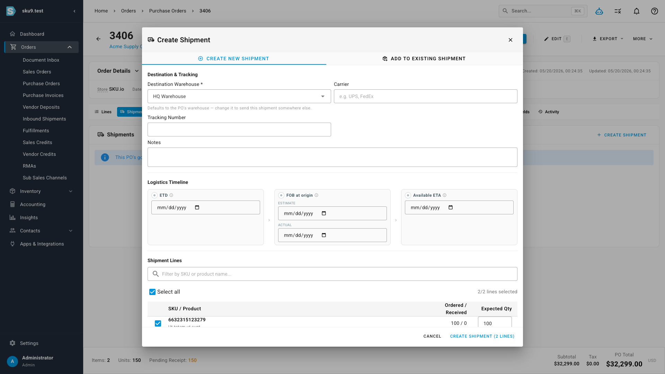Click the Apps & Integrations plug icon
This screenshot has height=374, width=665.
(12, 244)
